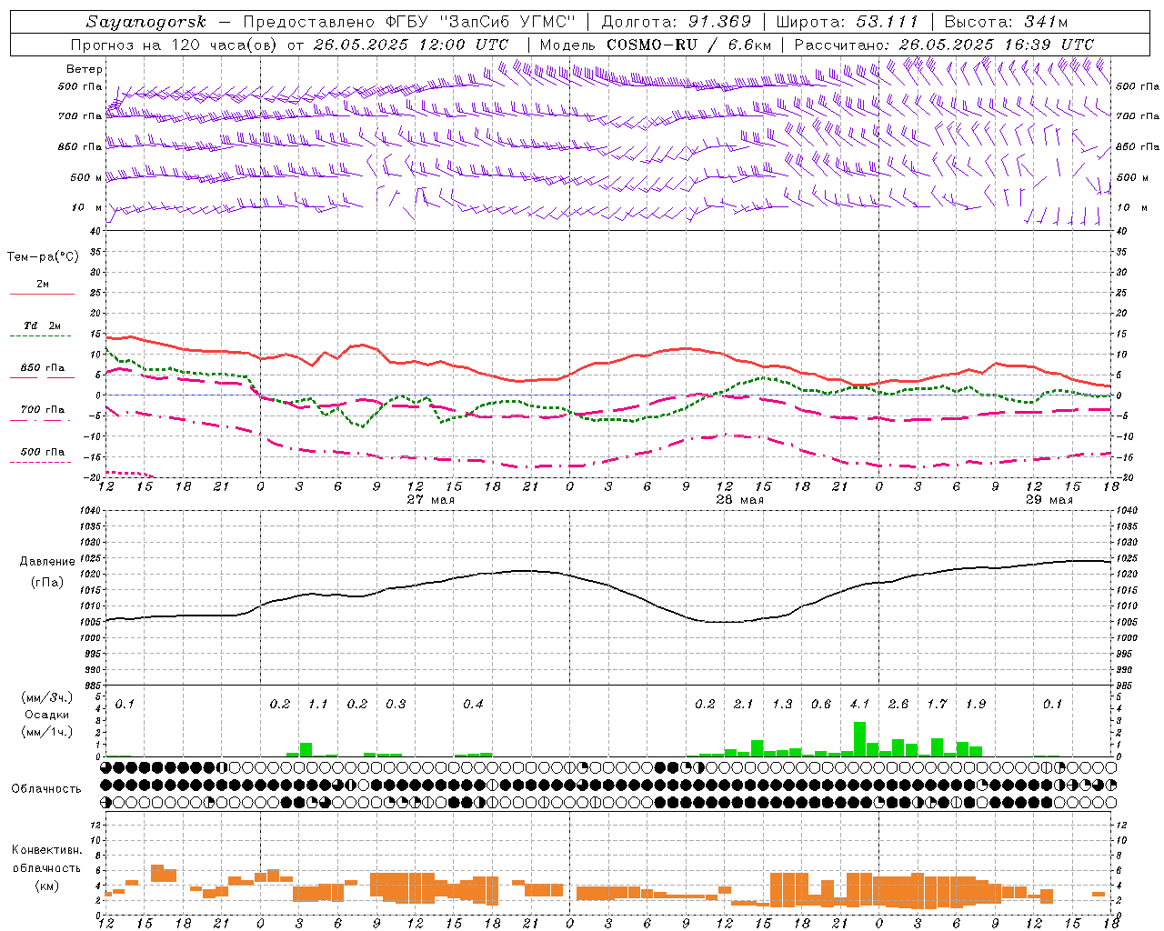The width and height of the screenshot is (1164, 931).
Task: Click the tallest green precipitation bar
Action: [859, 739]
